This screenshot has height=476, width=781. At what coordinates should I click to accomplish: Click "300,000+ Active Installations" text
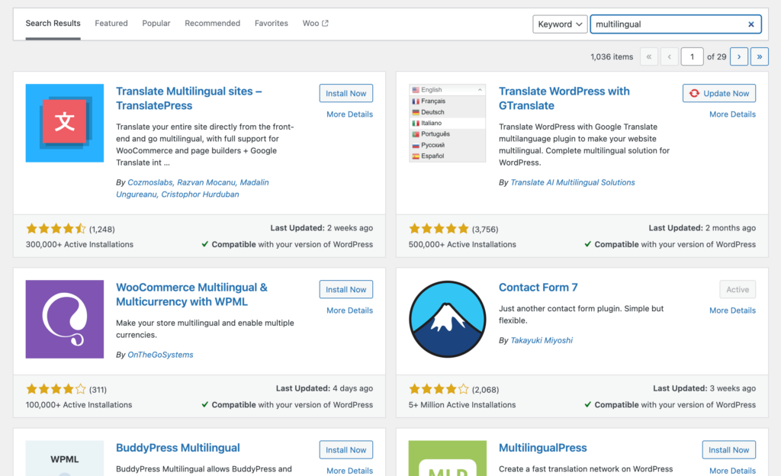(x=79, y=244)
